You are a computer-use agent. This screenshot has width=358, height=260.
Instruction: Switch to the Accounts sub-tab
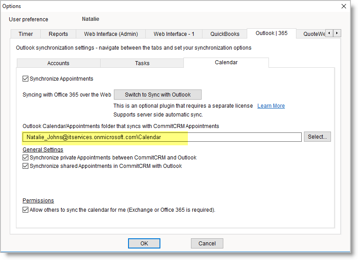[58, 63]
